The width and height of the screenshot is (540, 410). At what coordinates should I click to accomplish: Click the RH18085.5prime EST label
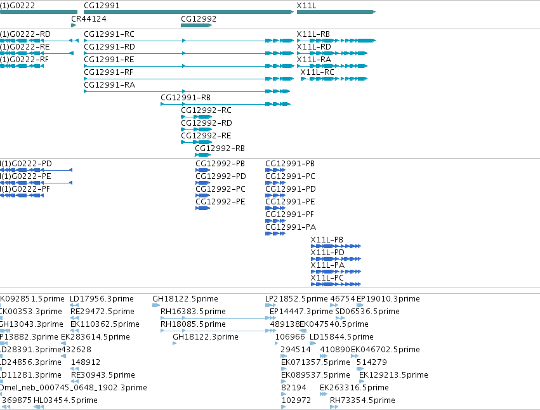(x=193, y=324)
